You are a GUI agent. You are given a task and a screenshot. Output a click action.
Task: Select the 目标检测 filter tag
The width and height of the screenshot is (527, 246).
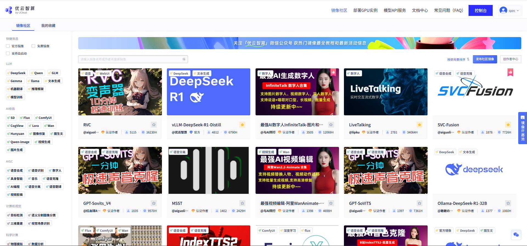[x=15, y=215]
